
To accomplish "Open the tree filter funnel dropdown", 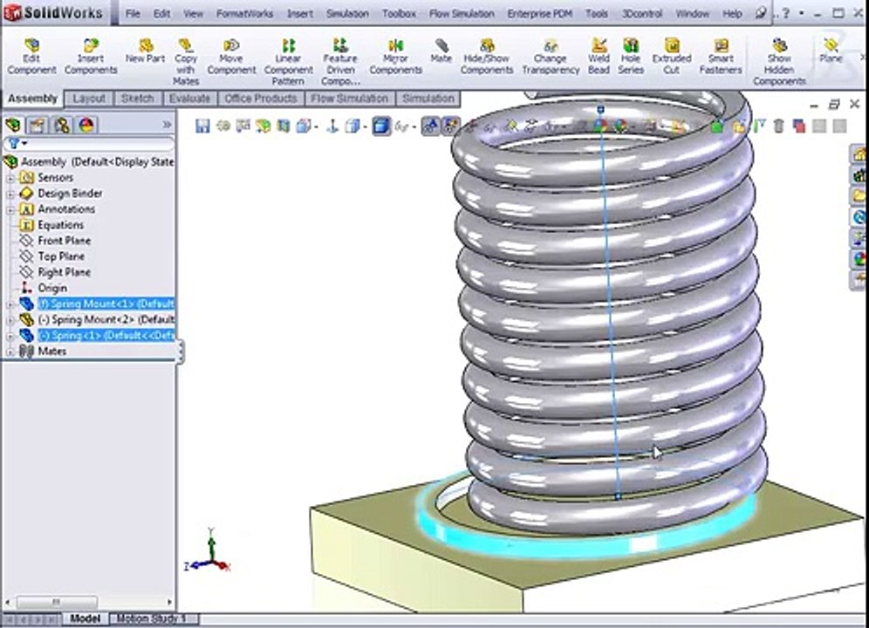I will click(x=17, y=144).
